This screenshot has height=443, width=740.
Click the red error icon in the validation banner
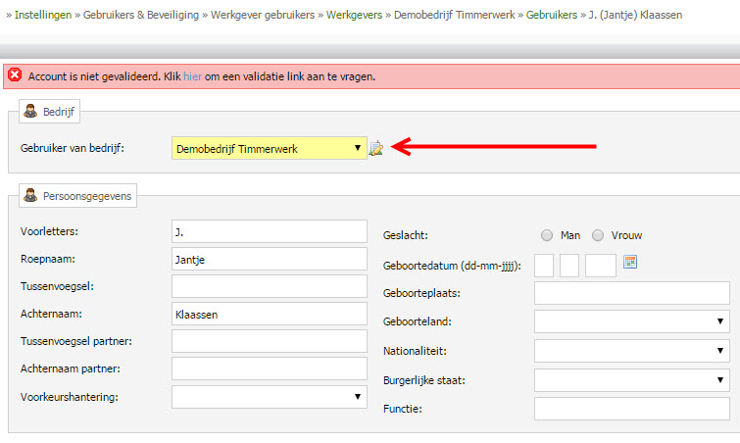point(15,75)
